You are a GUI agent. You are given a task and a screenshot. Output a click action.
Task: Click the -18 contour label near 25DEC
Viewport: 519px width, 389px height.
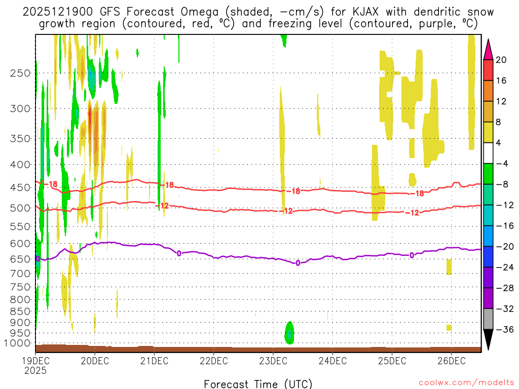click(417, 193)
